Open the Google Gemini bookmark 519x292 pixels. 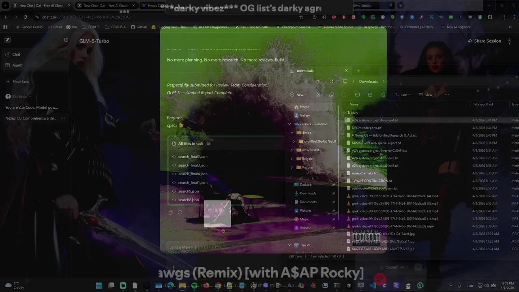29,27
